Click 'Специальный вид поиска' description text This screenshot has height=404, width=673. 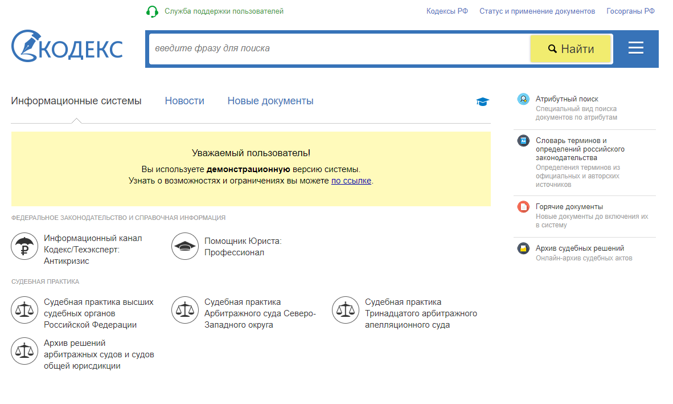point(576,113)
